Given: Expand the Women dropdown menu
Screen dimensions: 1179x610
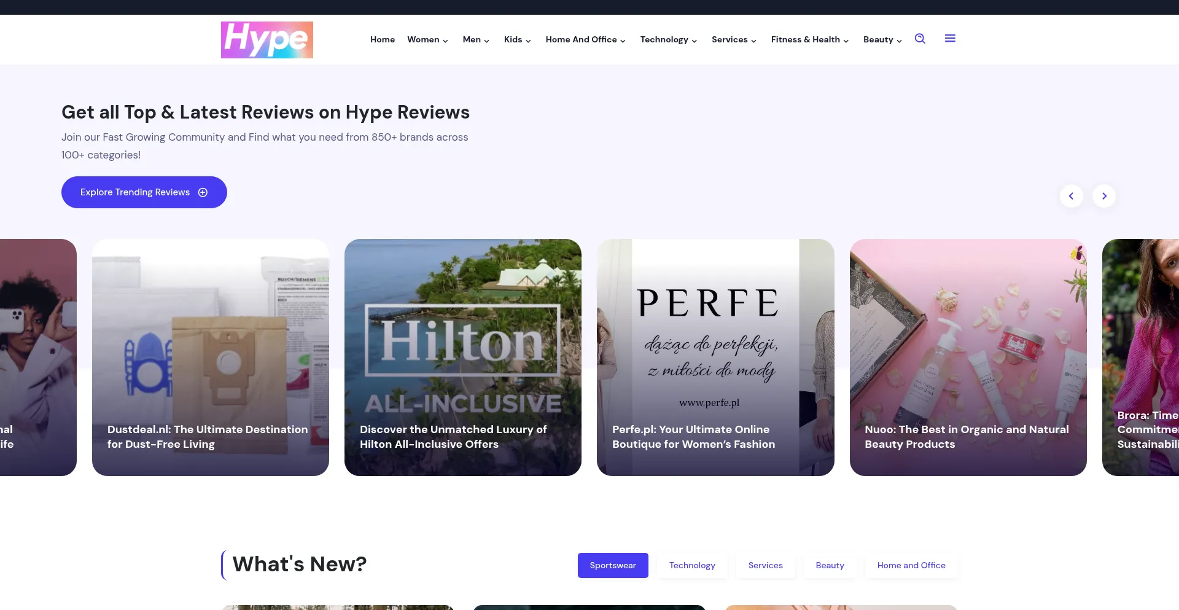Looking at the screenshot, I should (428, 39).
